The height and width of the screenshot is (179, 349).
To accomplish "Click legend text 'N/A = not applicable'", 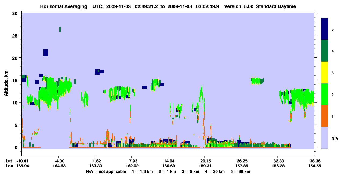I will 106,171.
